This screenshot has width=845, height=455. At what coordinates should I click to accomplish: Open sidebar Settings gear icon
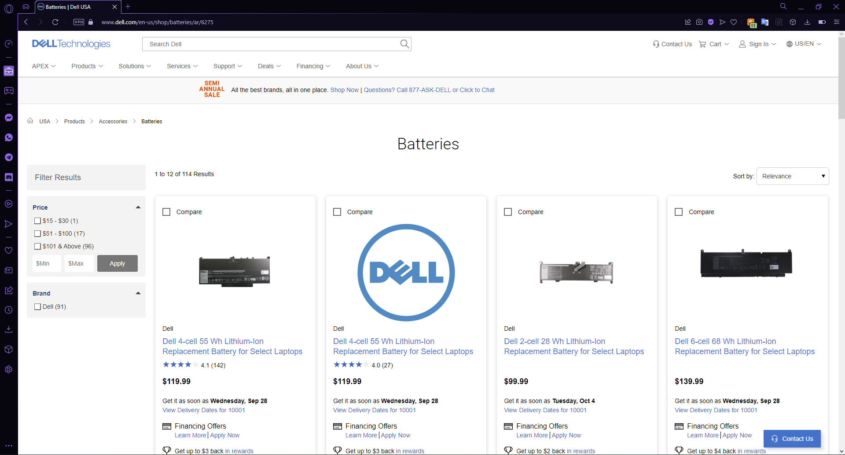coord(9,370)
